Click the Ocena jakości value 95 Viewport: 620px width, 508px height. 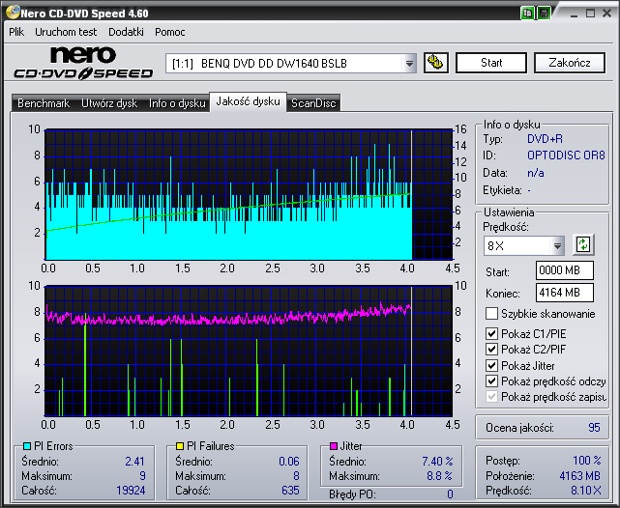click(x=594, y=428)
